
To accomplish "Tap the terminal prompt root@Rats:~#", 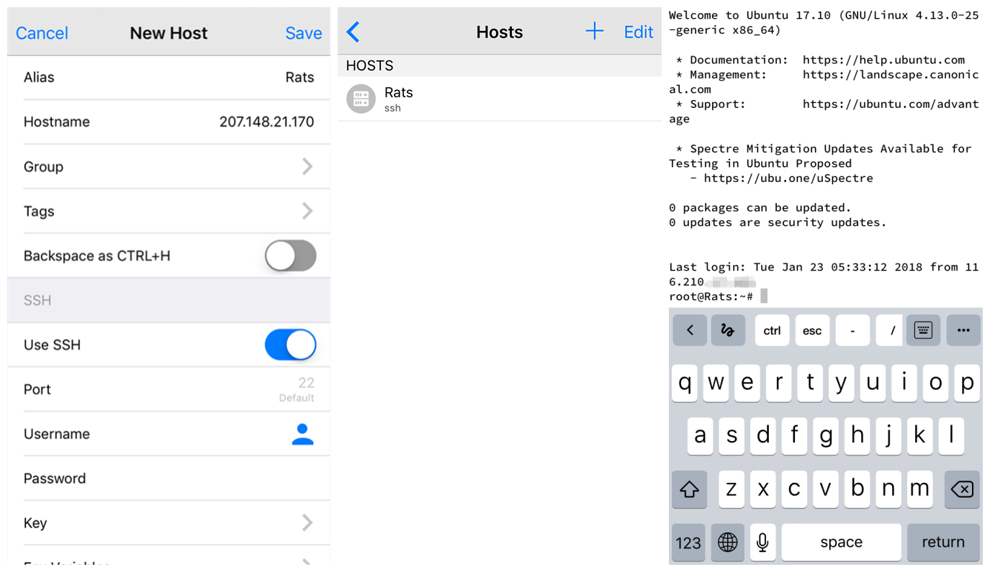I will coord(711,296).
